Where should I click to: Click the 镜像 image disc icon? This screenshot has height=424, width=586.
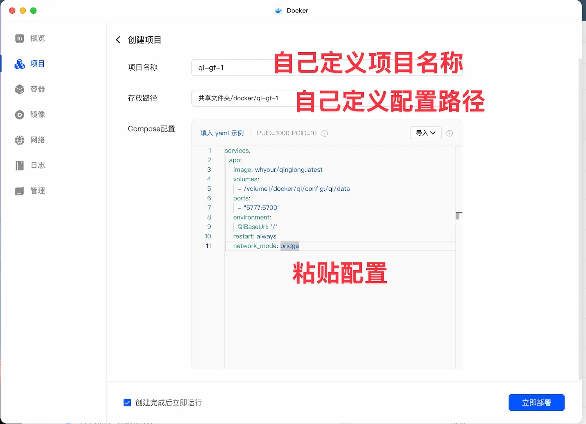pos(20,115)
